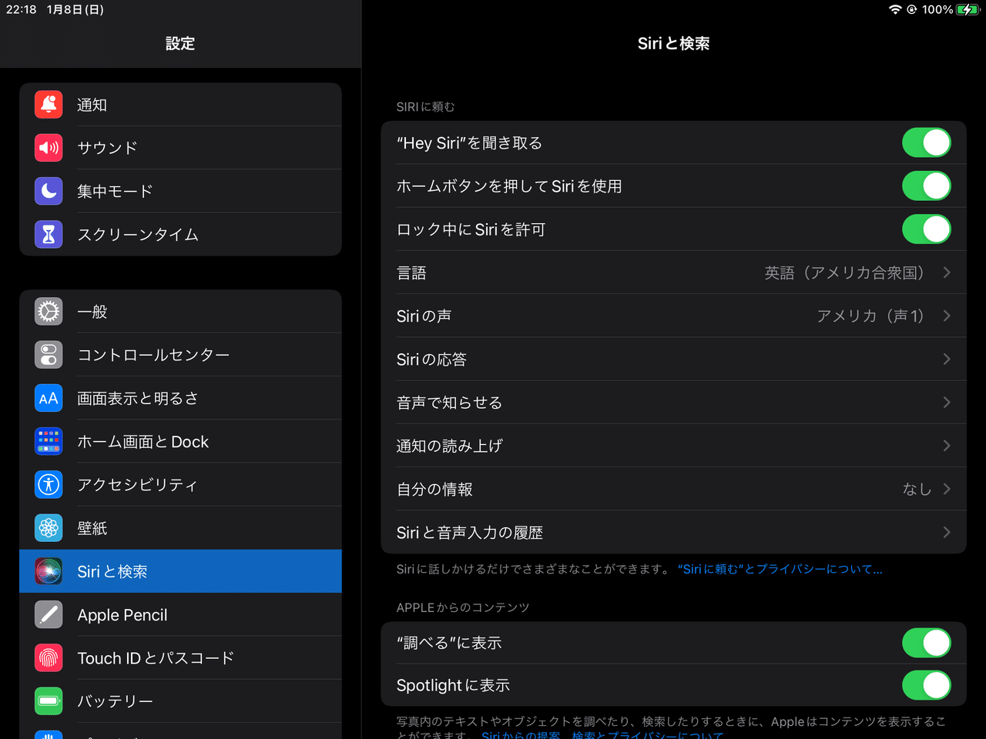Go to 一般 settings
The height and width of the screenshot is (739, 986).
180,312
